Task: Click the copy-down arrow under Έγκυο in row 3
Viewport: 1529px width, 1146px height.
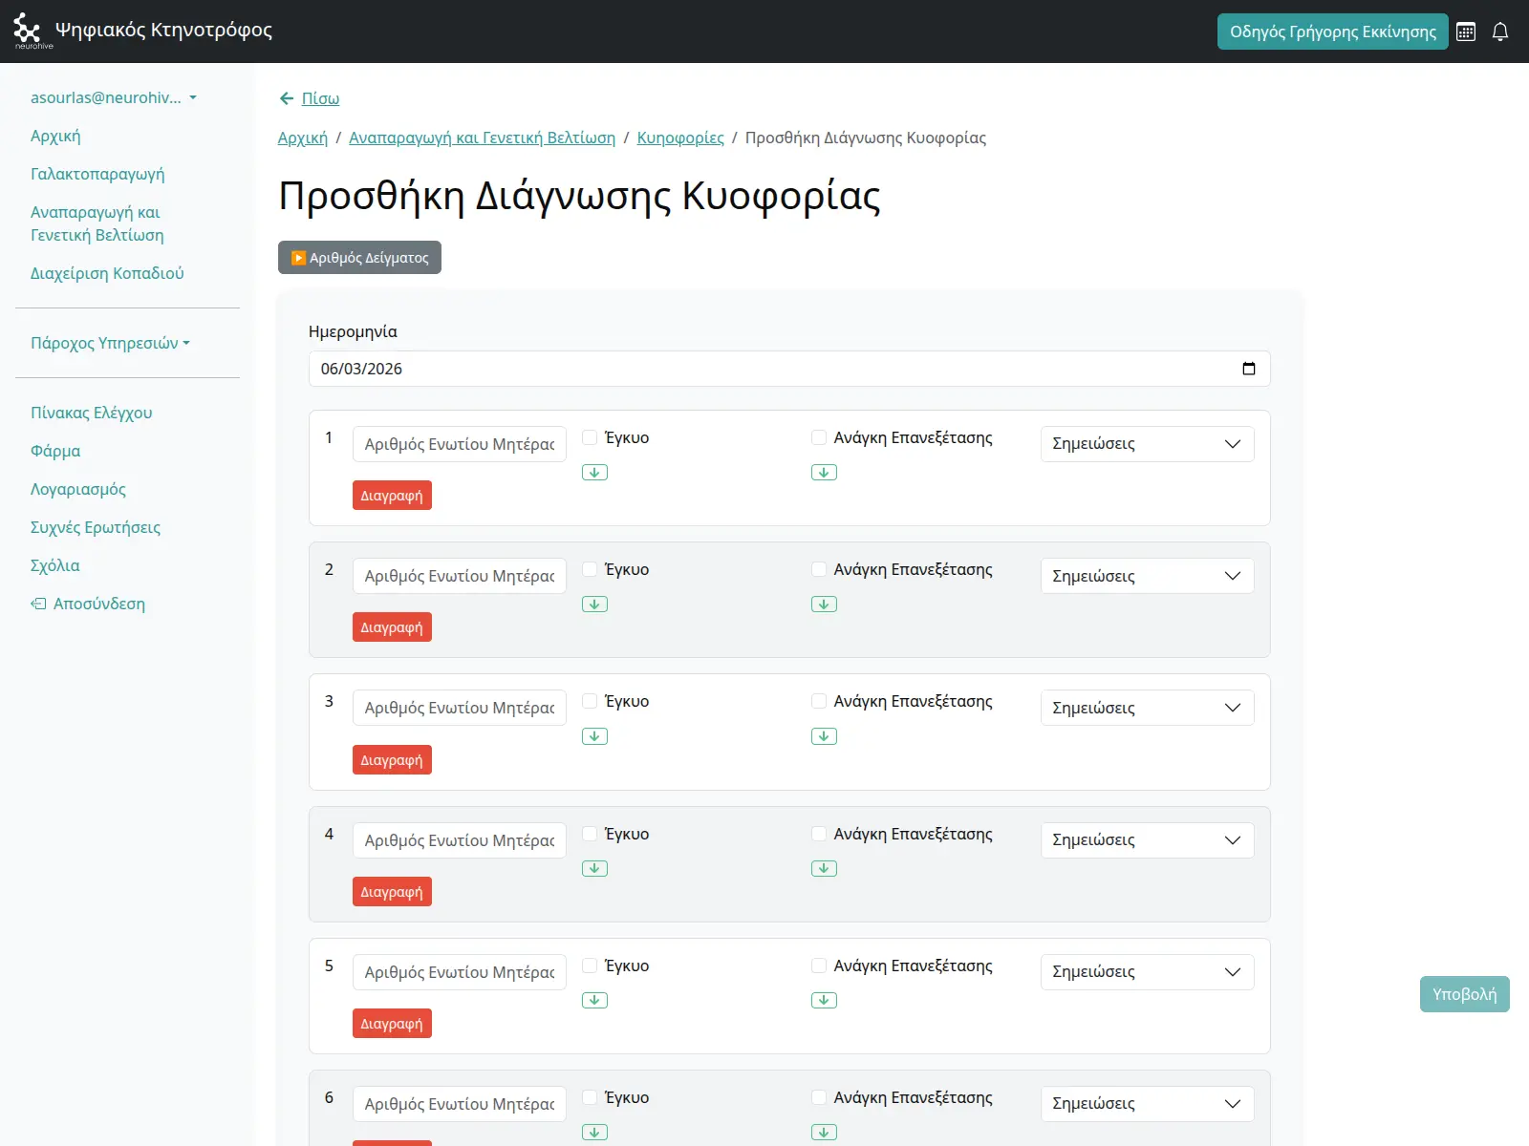Action: (594, 736)
